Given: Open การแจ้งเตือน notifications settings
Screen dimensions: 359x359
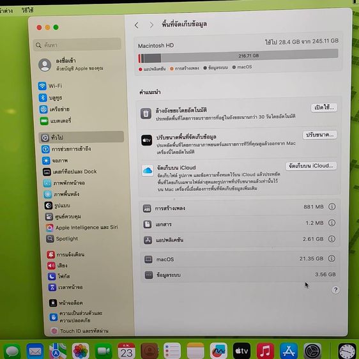Looking at the screenshot, I should coord(66,254).
